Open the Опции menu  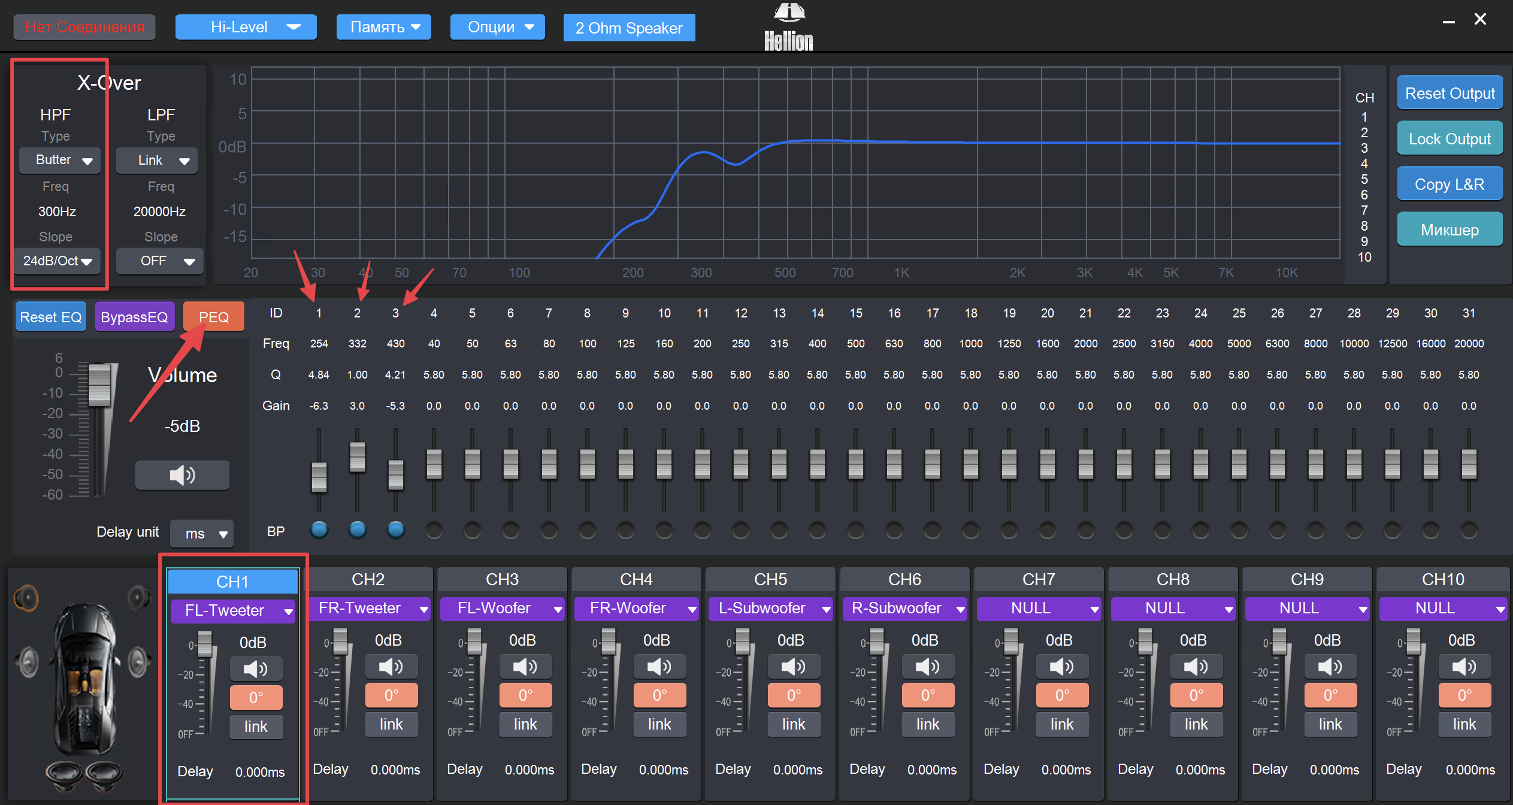coord(497,27)
